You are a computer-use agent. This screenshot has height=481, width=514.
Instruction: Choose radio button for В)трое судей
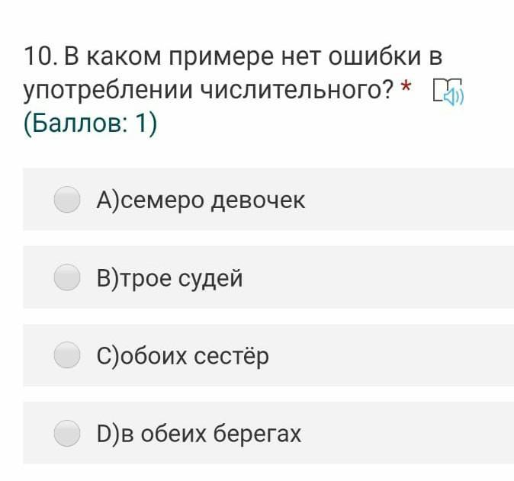(67, 278)
